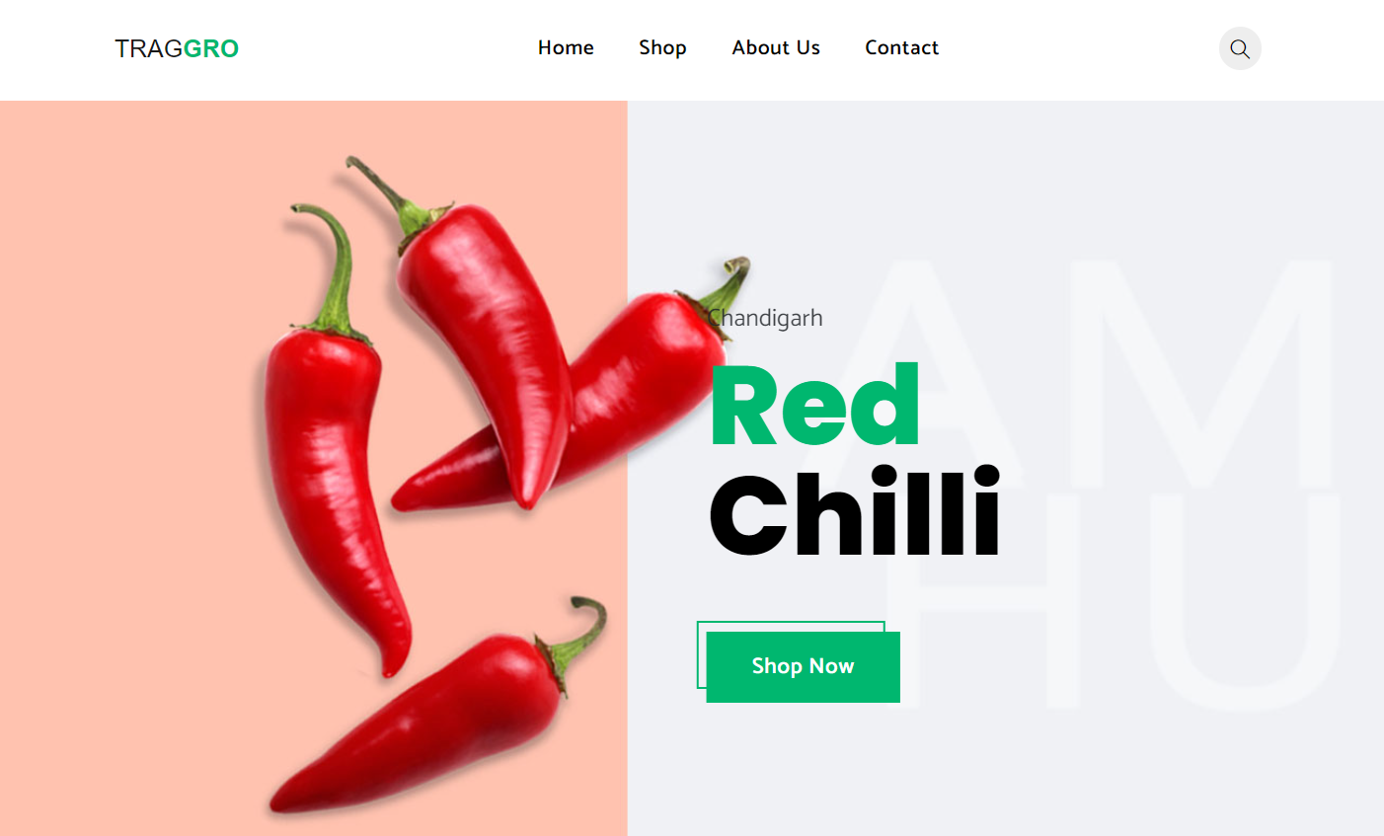Click the green Red heading
Image resolution: width=1384 pixels, height=836 pixels.
click(814, 406)
